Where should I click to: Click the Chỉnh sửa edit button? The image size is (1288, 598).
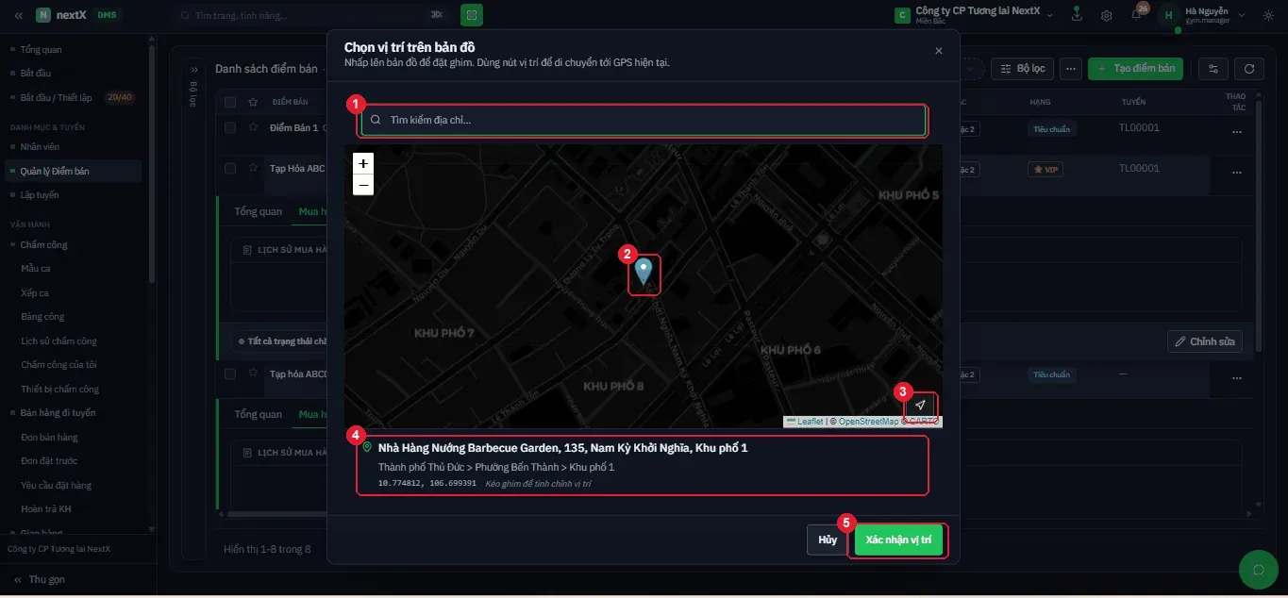(1204, 341)
